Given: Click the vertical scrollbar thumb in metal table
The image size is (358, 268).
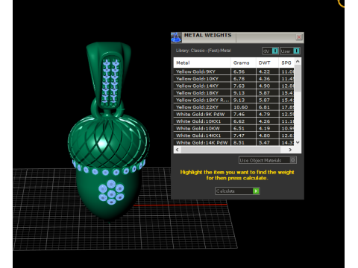Looking at the screenshot, I should [298, 78].
